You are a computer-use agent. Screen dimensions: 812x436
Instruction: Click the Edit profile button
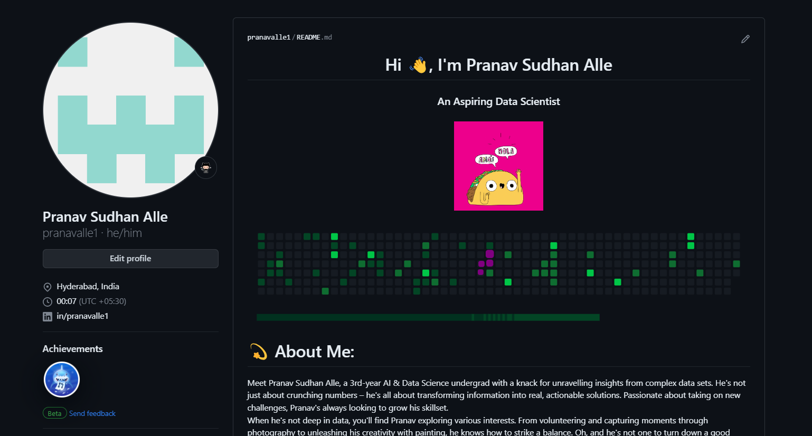pos(130,259)
